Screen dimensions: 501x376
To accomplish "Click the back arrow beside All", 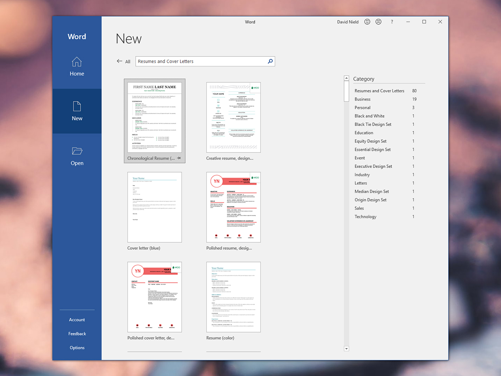I will 120,61.
